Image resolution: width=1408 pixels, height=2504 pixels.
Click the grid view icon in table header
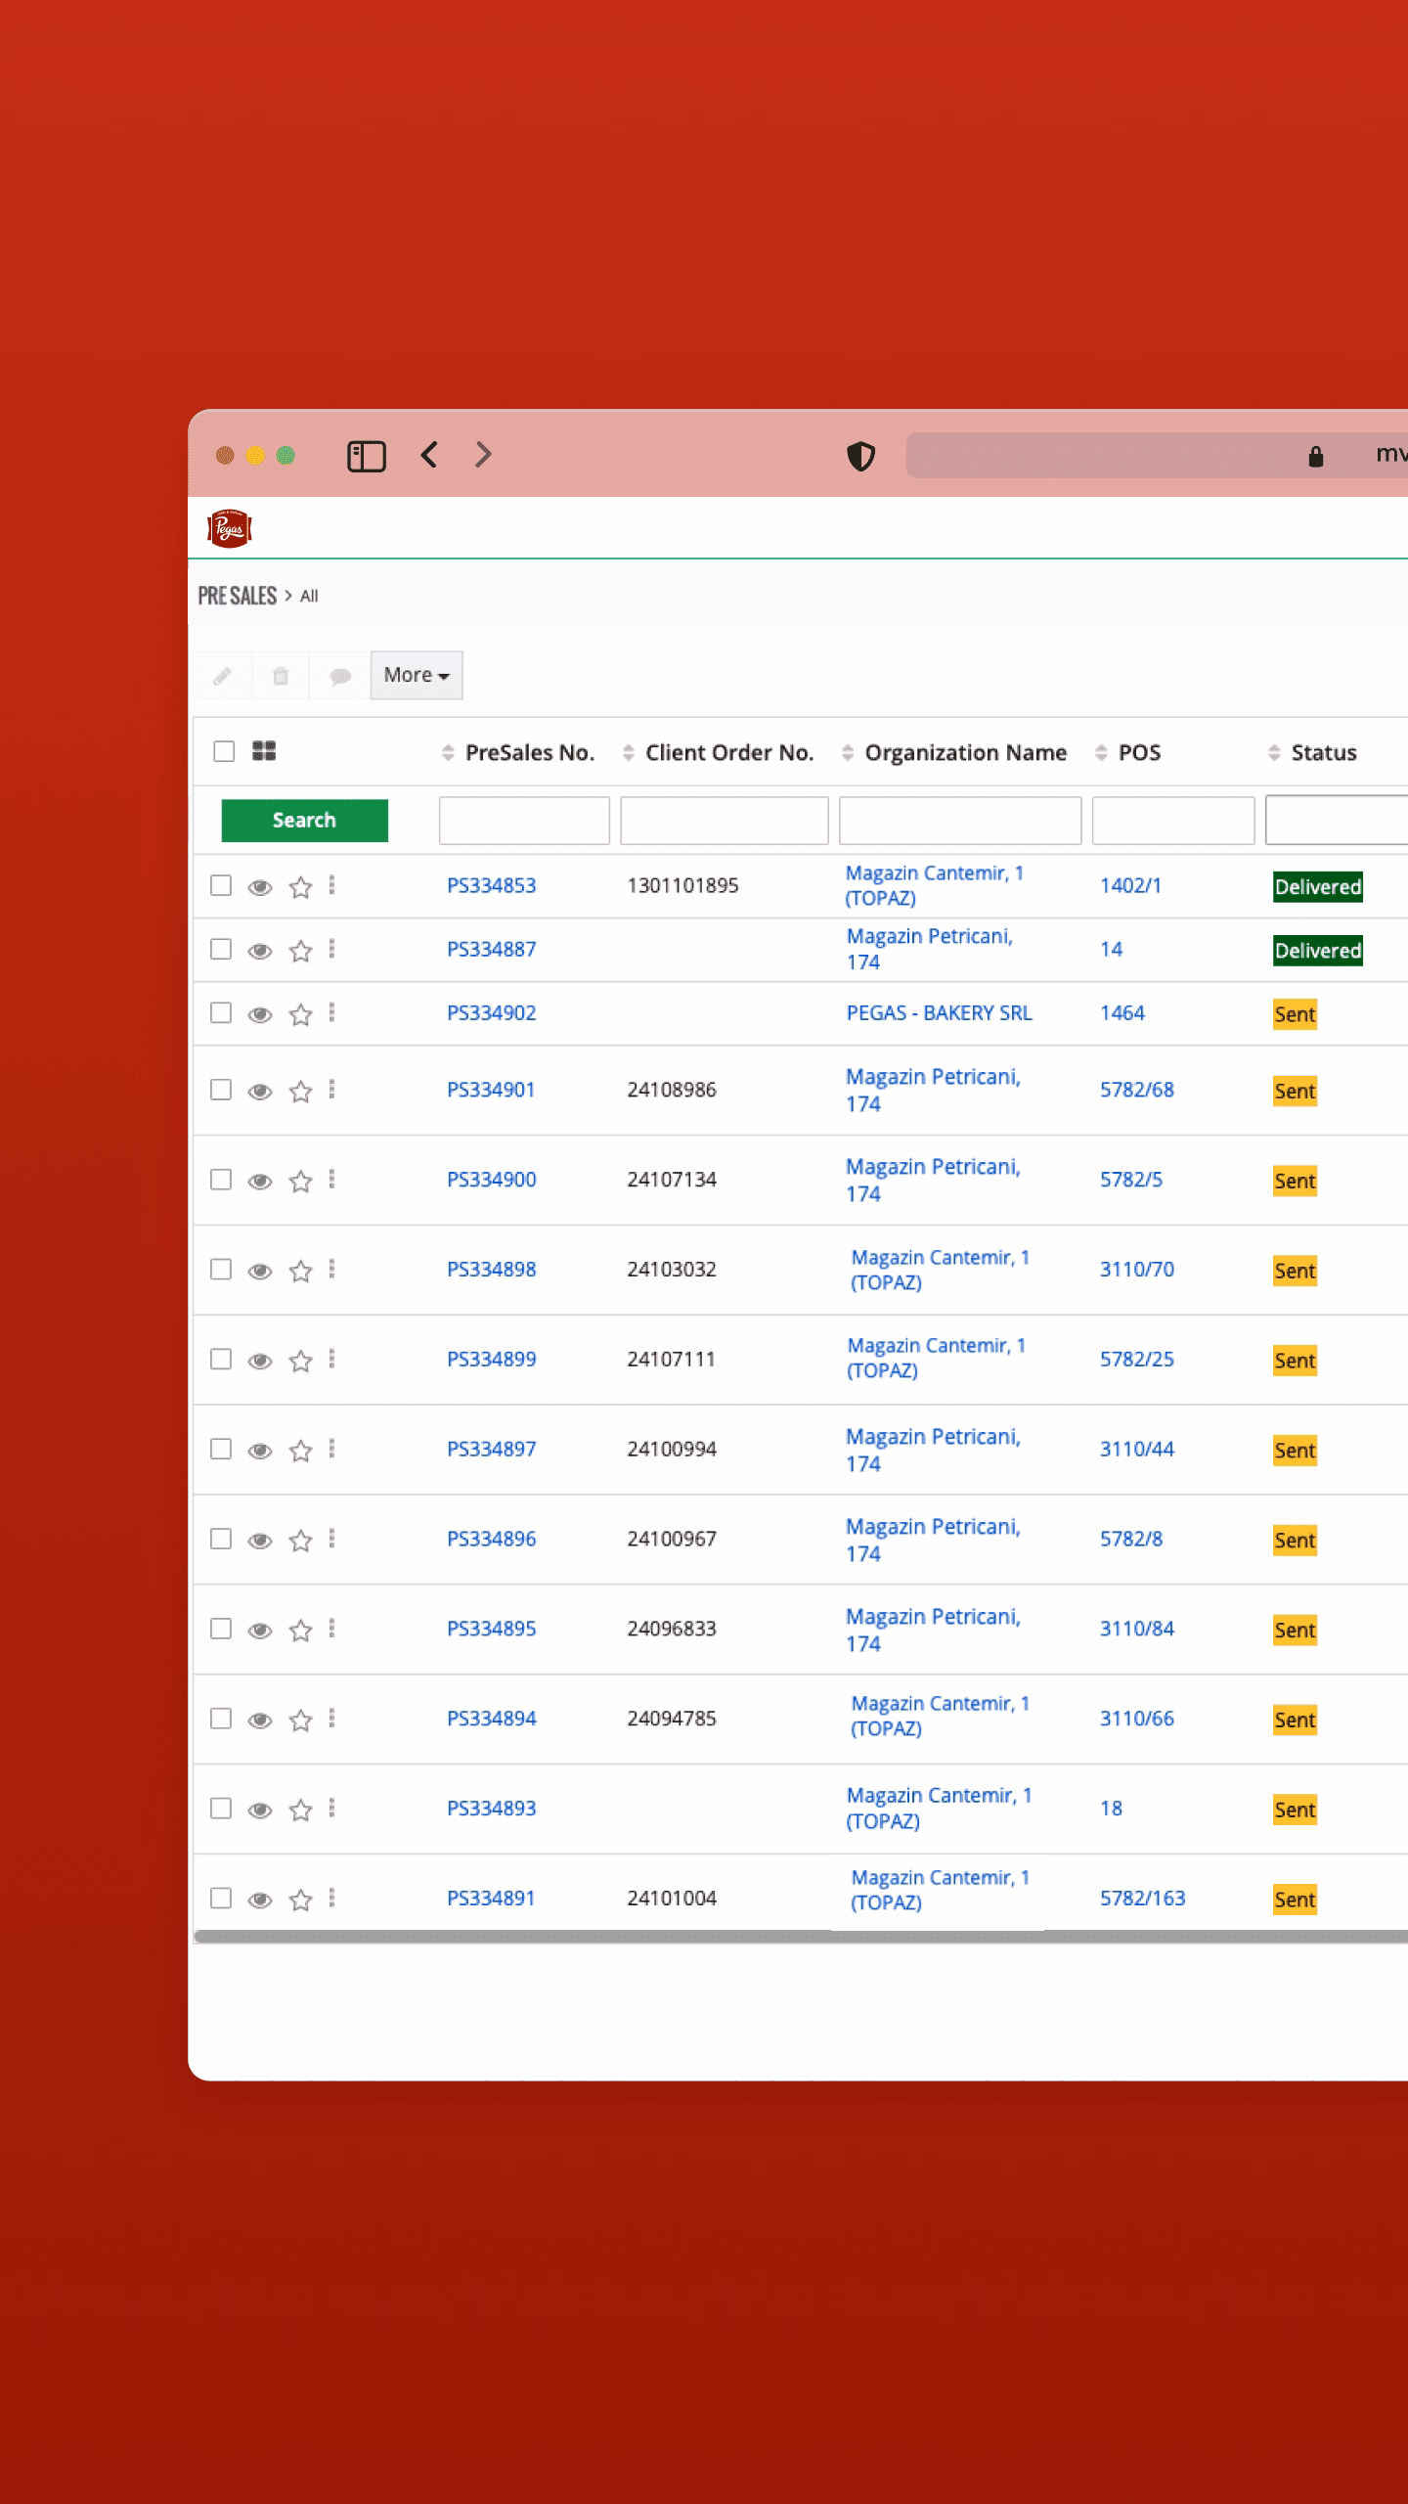[x=264, y=751]
